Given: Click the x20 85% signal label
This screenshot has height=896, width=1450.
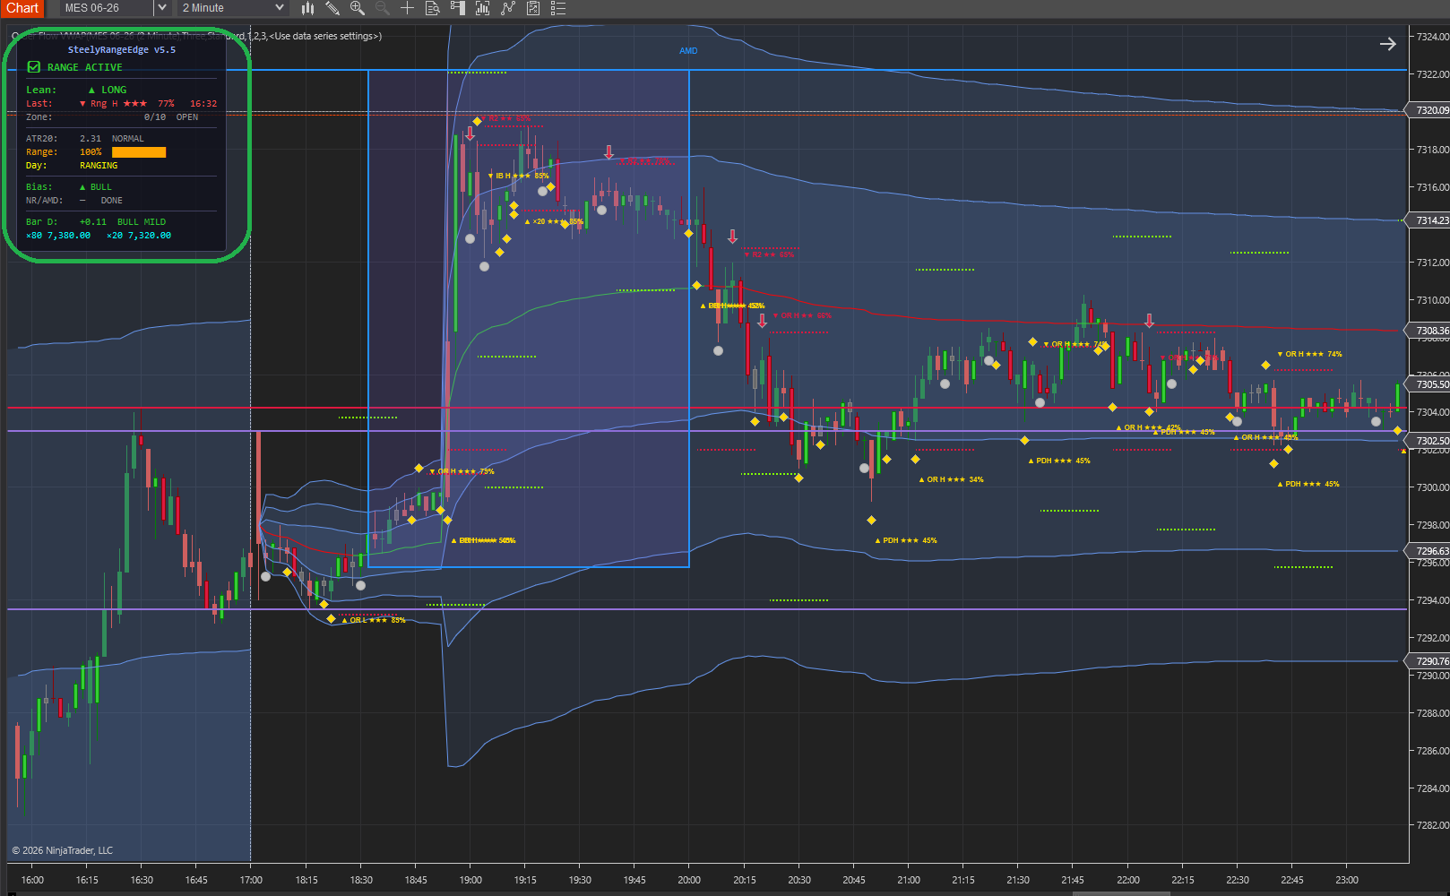Looking at the screenshot, I should point(554,221).
